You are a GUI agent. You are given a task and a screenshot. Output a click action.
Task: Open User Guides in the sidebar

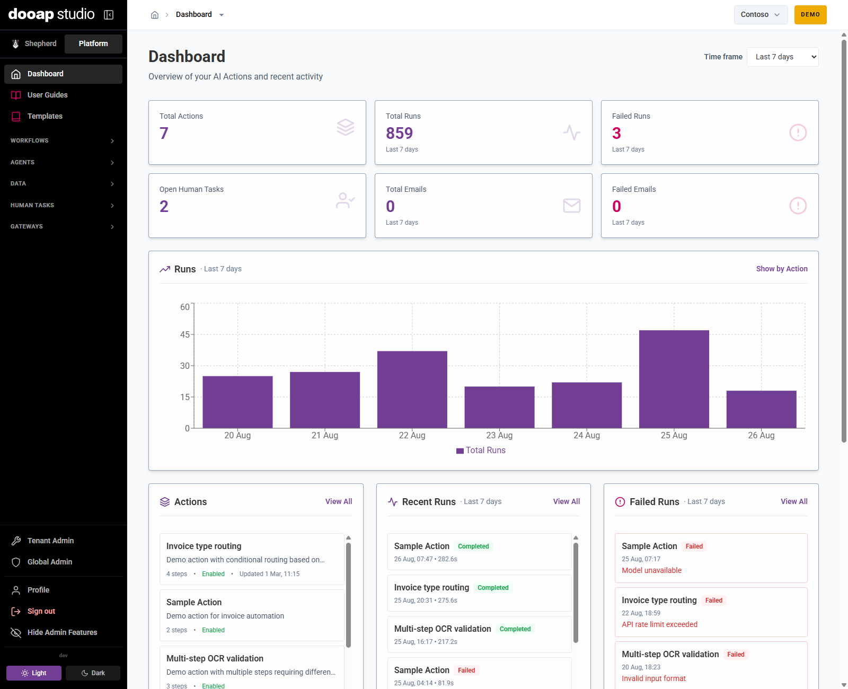[x=63, y=95]
